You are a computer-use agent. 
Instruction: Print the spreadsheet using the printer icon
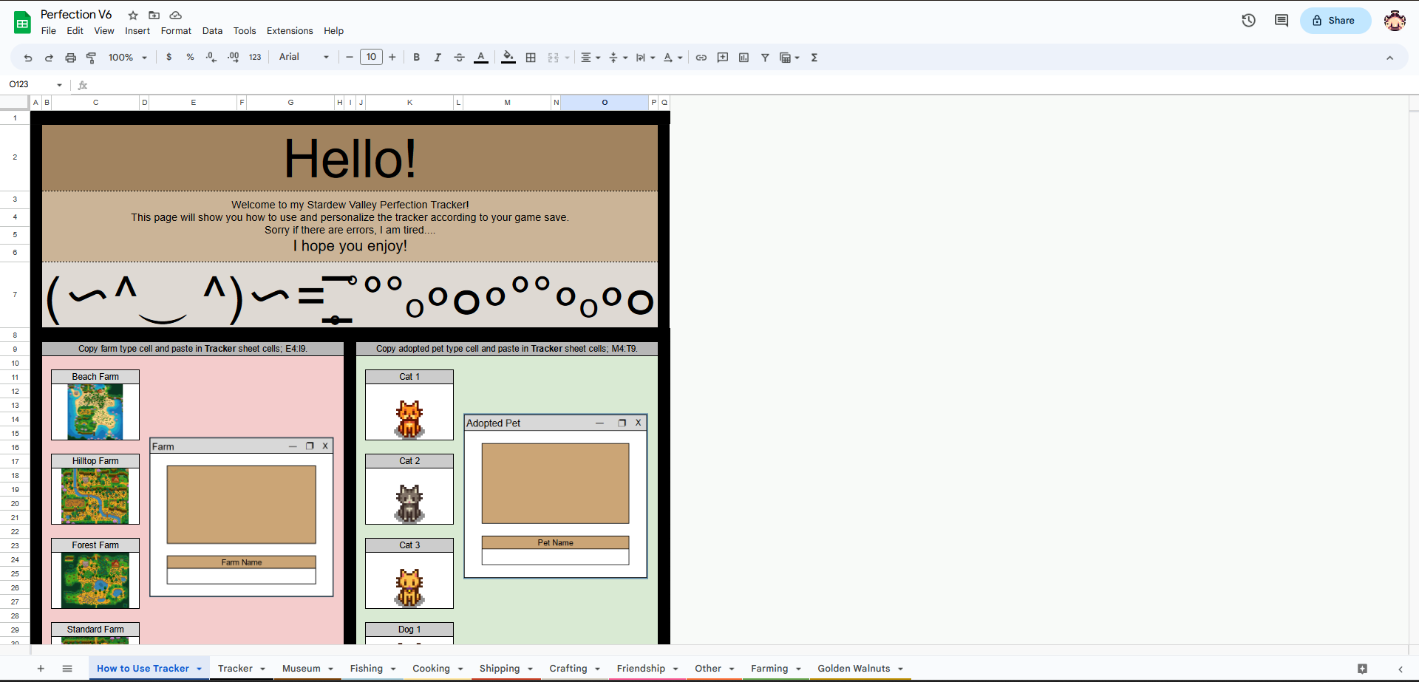tap(70, 58)
